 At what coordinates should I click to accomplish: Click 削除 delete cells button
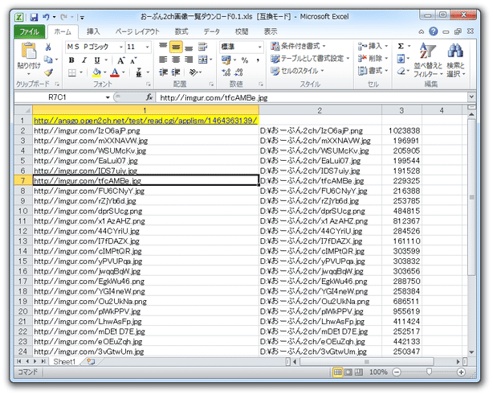pos(373,58)
